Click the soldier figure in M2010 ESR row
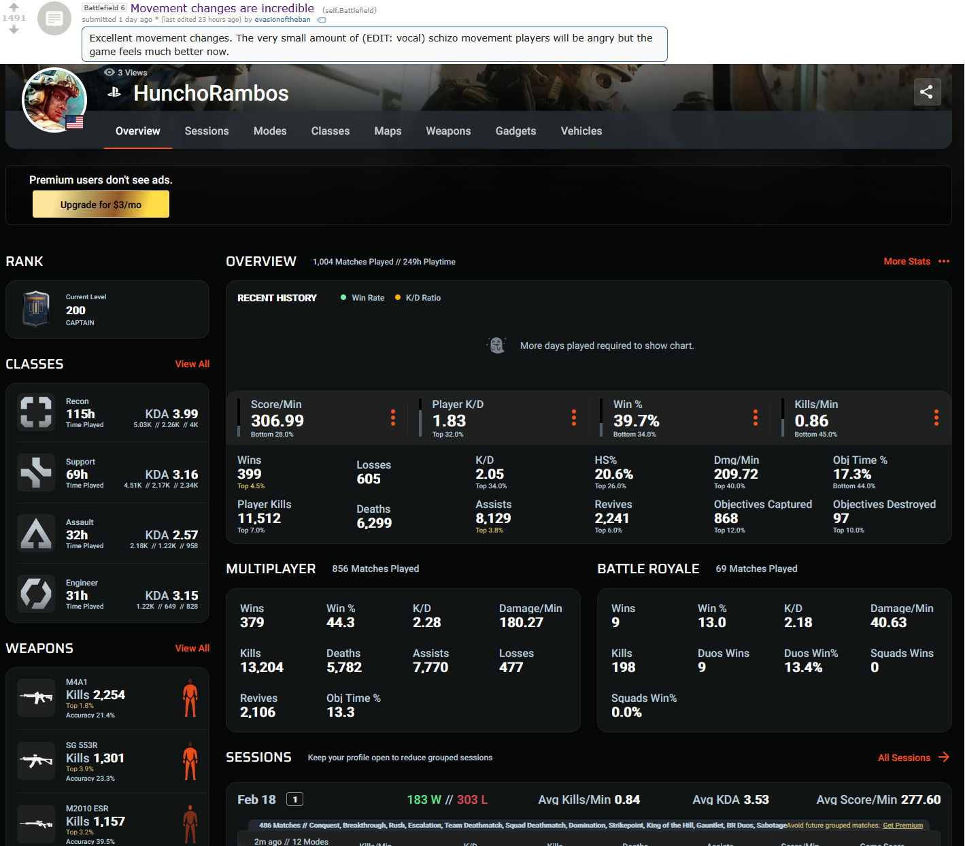The height and width of the screenshot is (846, 965). (190, 824)
